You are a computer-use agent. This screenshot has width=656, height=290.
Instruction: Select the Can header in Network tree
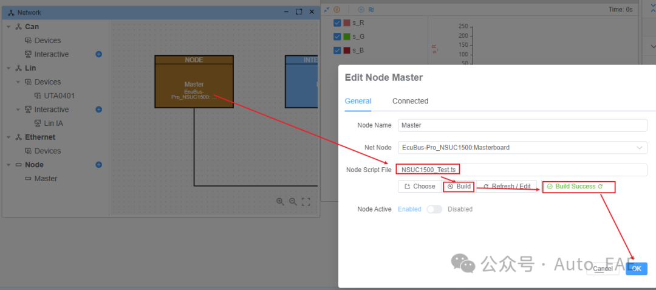point(32,27)
